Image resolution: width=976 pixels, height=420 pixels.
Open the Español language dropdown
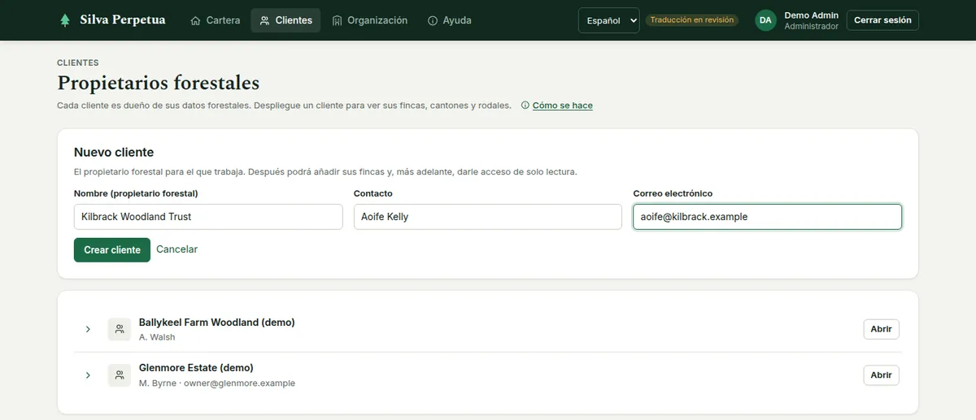coord(608,20)
